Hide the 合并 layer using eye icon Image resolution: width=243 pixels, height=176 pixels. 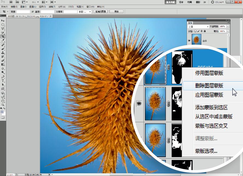pos(189,41)
